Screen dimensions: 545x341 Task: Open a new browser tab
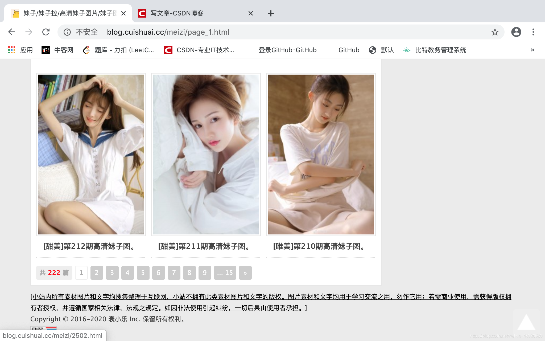[271, 13]
